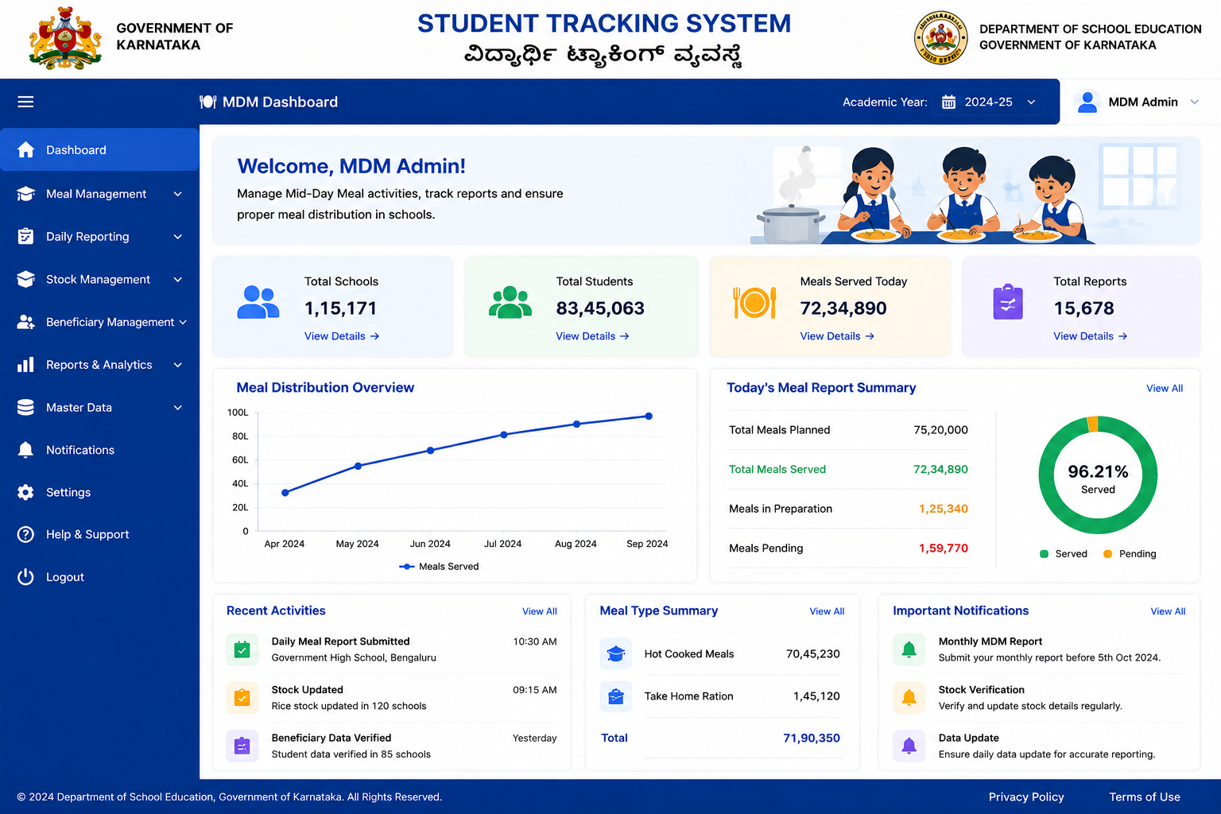This screenshot has height=814, width=1221.
Task: Open the Privacy Policy footer link
Action: click(1026, 797)
